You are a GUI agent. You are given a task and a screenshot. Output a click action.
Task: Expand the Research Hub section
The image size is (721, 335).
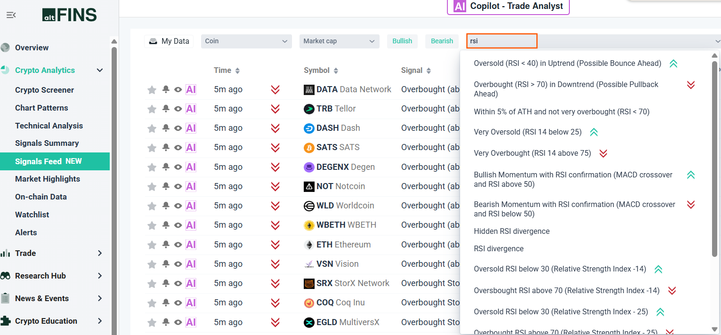tap(100, 276)
